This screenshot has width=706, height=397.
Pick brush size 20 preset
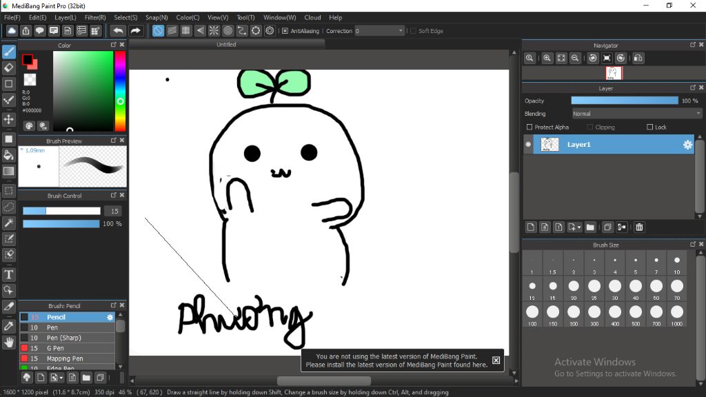[x=574, y=289]
